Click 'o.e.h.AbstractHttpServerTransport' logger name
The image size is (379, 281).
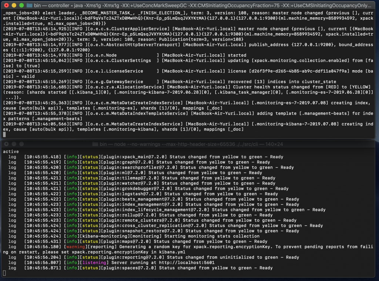click(x=134, y=45)
